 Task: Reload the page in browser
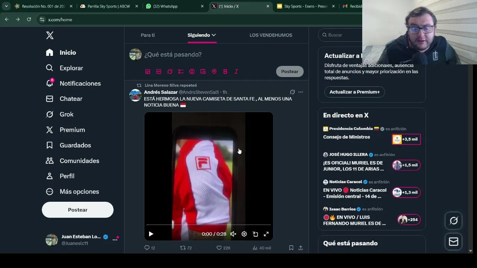[29, 19]
